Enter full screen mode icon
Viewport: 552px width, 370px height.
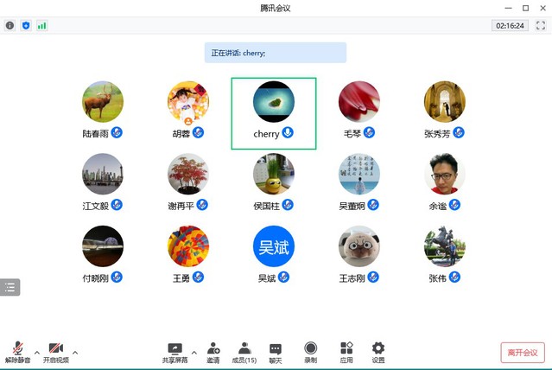[541, 26]
